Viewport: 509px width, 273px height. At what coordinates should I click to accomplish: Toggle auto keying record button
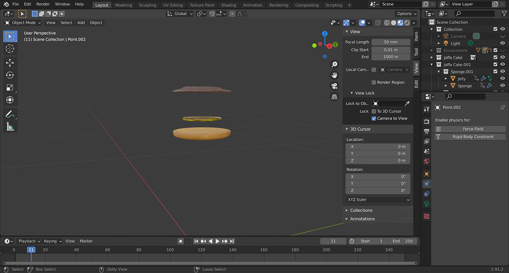(180, 241)
